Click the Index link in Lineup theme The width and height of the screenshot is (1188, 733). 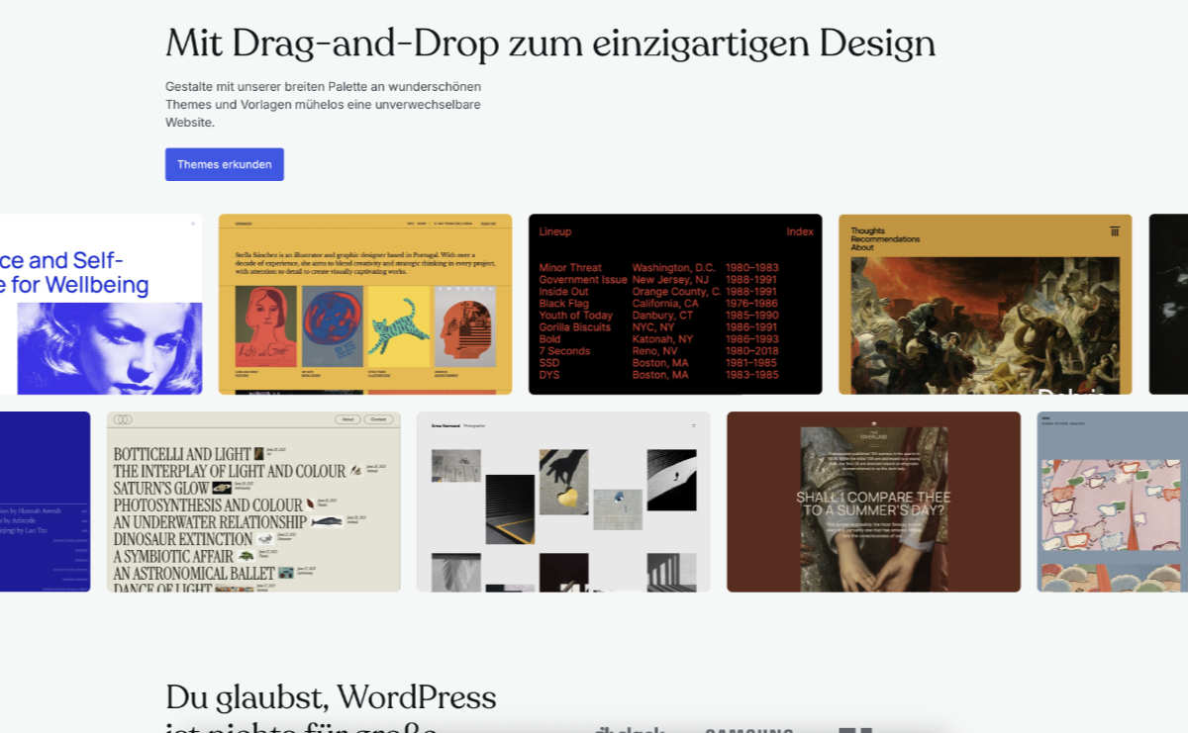[x=799, y=231]
